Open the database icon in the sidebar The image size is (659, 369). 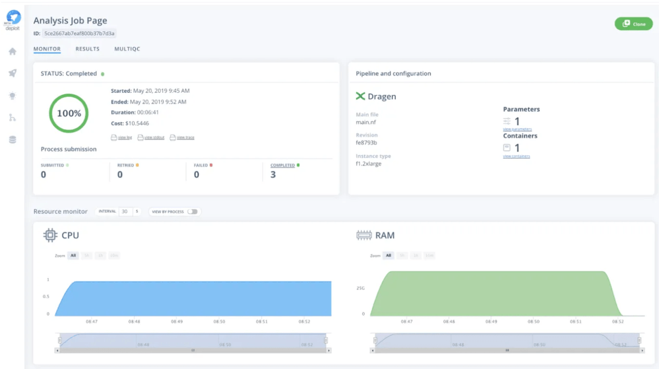(12, 140)
